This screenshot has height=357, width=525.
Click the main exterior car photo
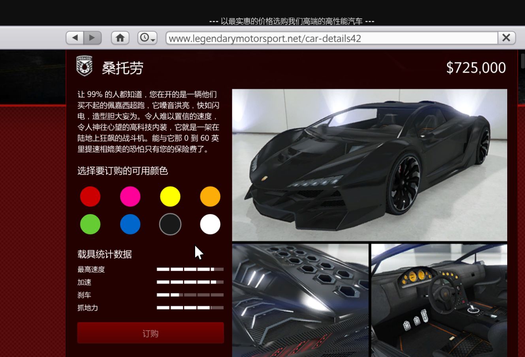(x=369, y=165)
